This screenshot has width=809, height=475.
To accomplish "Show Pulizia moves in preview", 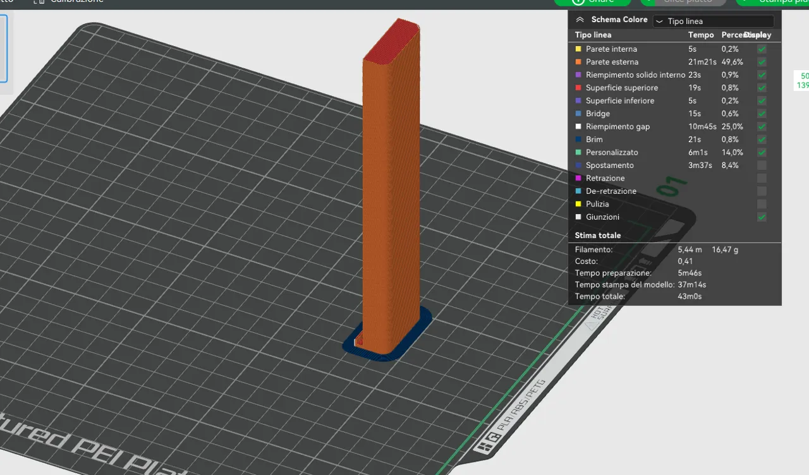I will [762, 205].
